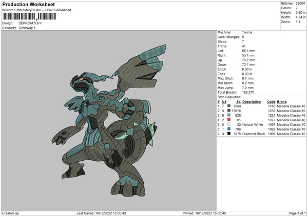The width and height of the screenshot is (308, 217).
Task: Click the barcode in the worksheet header
Action: click(29, 16)
